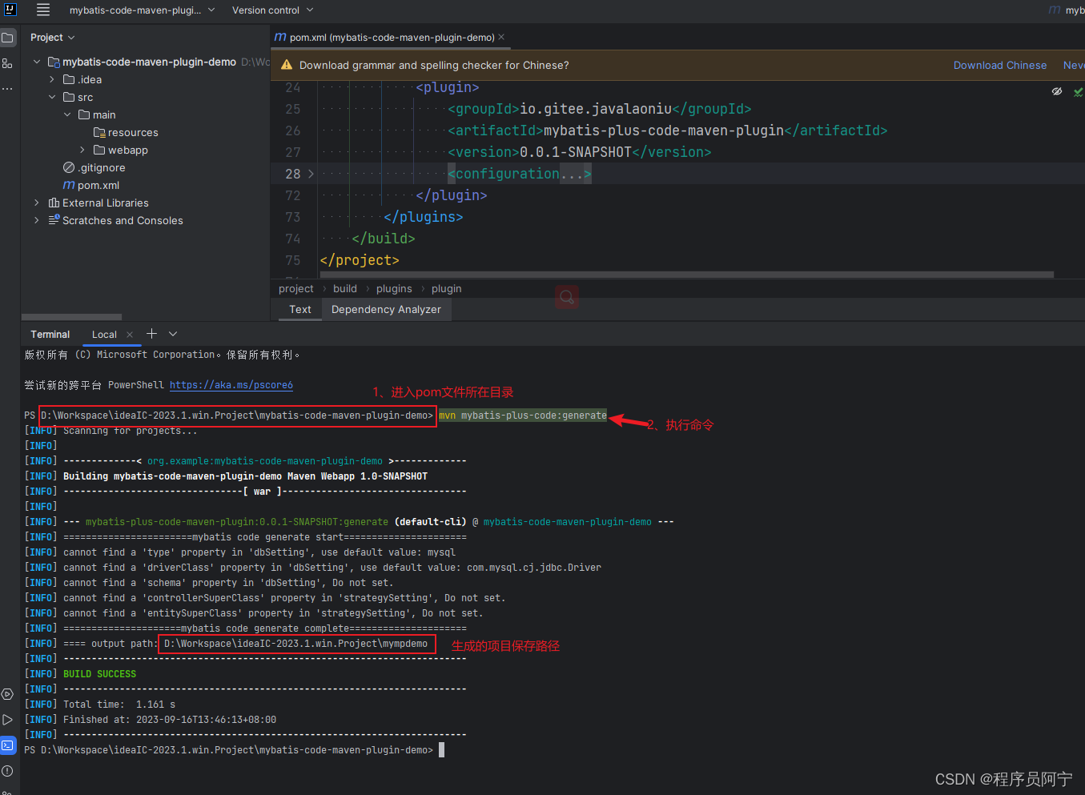
Task: Open the Structure tool window icon
Action: [x=7, y=63]
